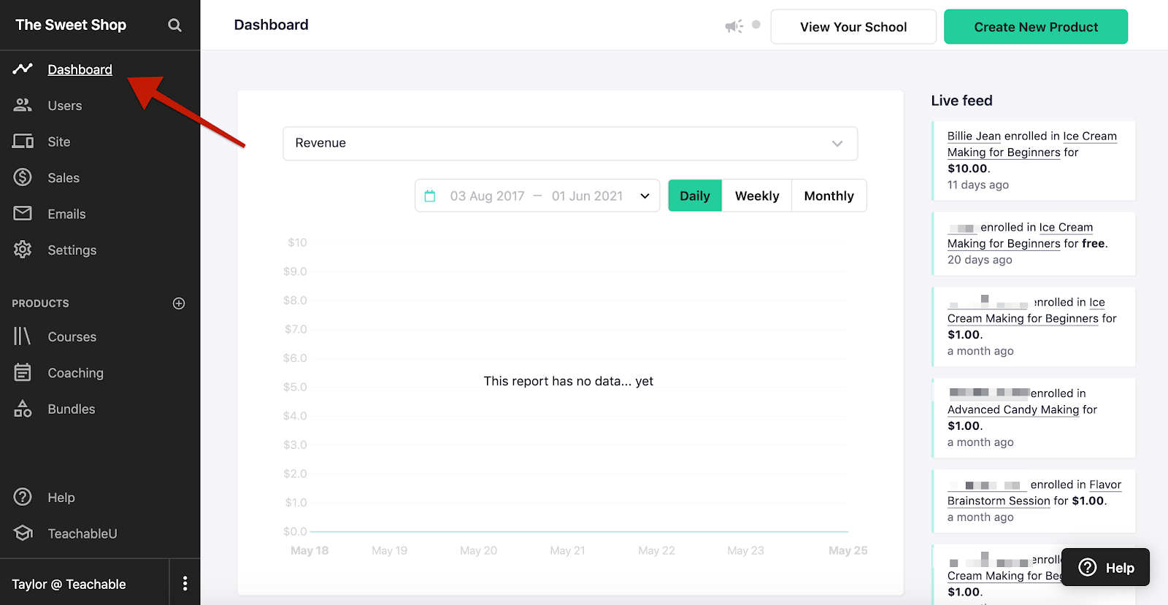Screen dimensions: 1168x605
Task: Open the Emails envelope icon
Action: tap(23, 213)
